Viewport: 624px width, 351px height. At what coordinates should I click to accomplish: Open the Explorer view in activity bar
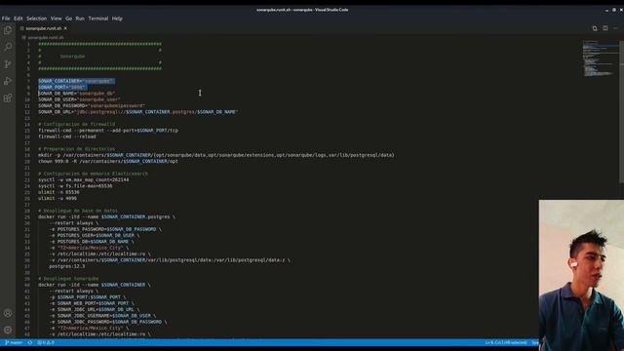[8, 30]
